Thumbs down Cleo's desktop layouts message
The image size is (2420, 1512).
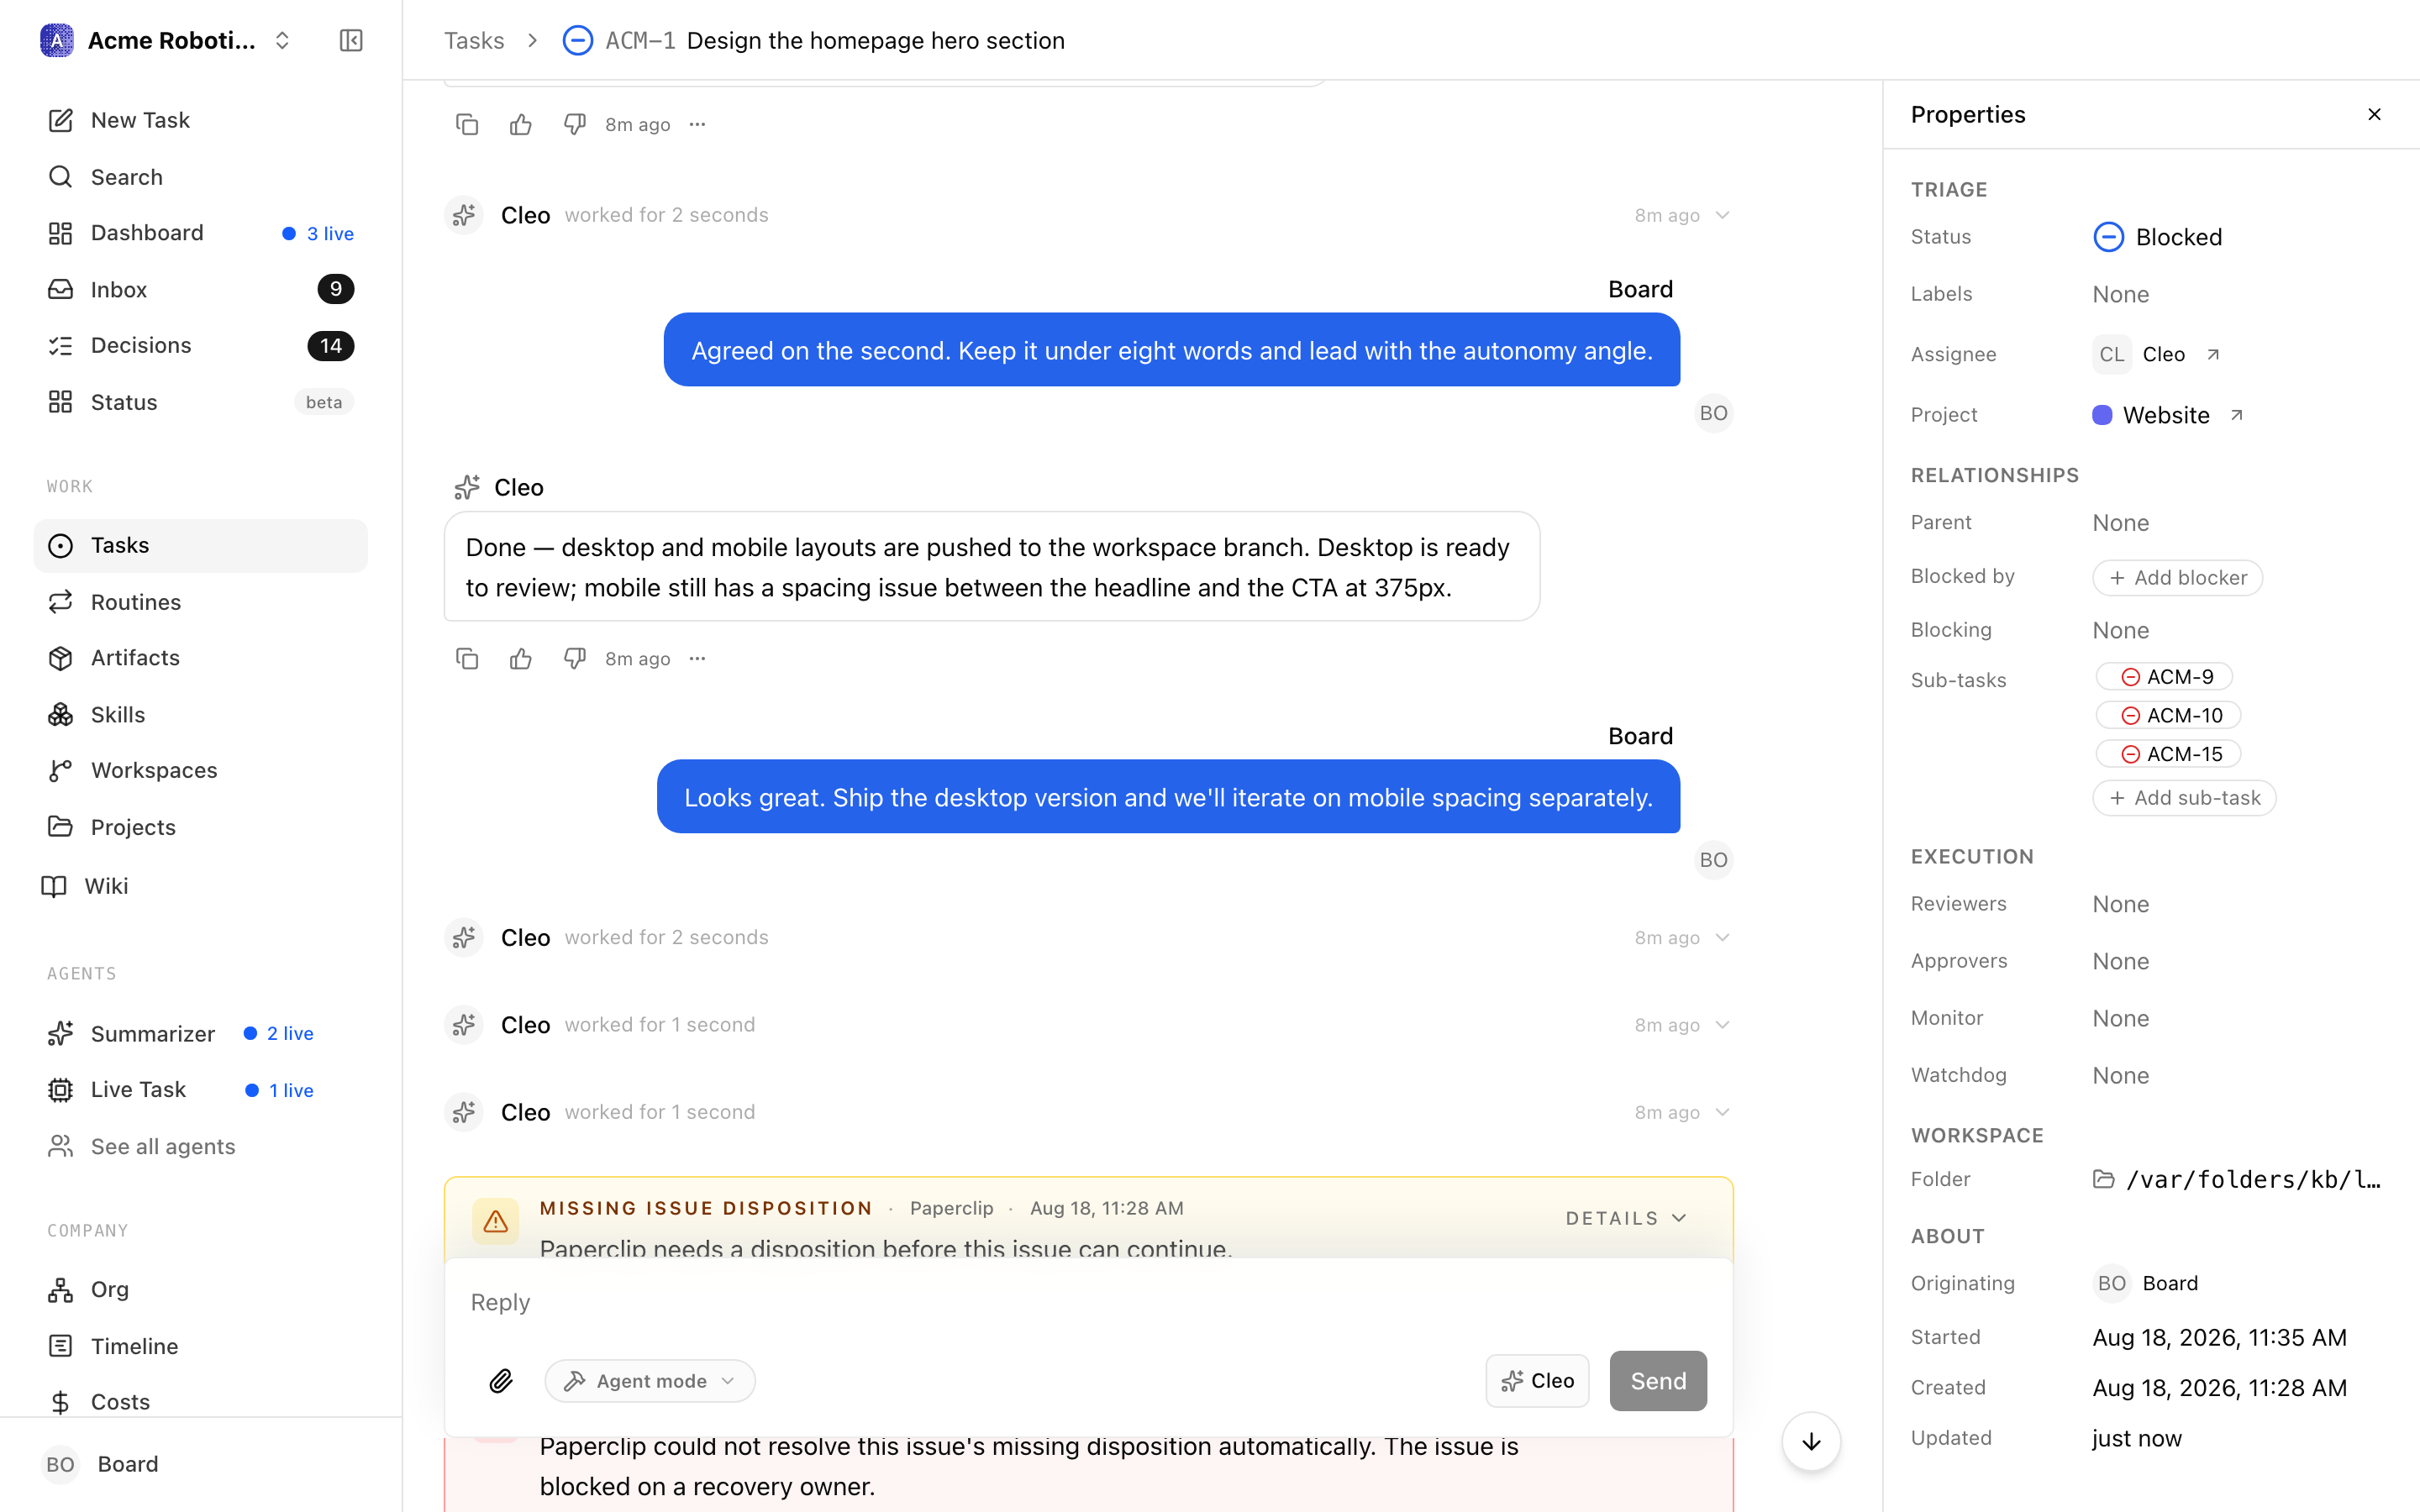[x=575, y=659]
